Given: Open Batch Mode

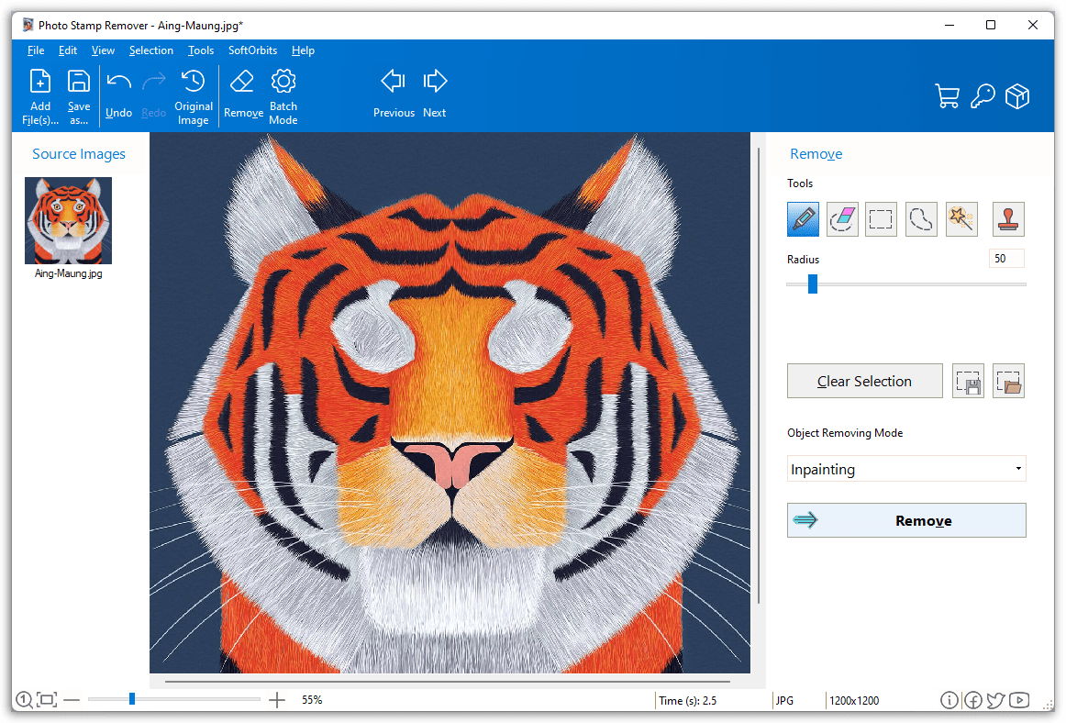Looking at the screenshot, I should coord(283,96).
